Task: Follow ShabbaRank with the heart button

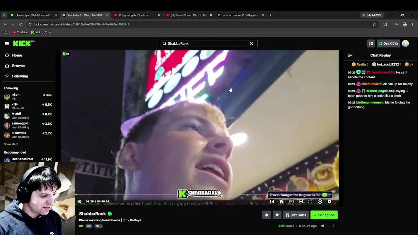Action: pyautogui.click(x=277, y=215)
